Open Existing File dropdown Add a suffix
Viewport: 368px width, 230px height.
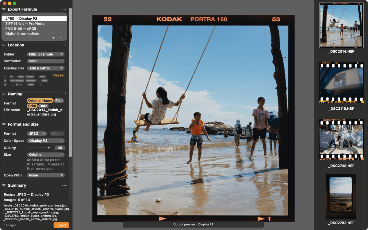[46, 68]
